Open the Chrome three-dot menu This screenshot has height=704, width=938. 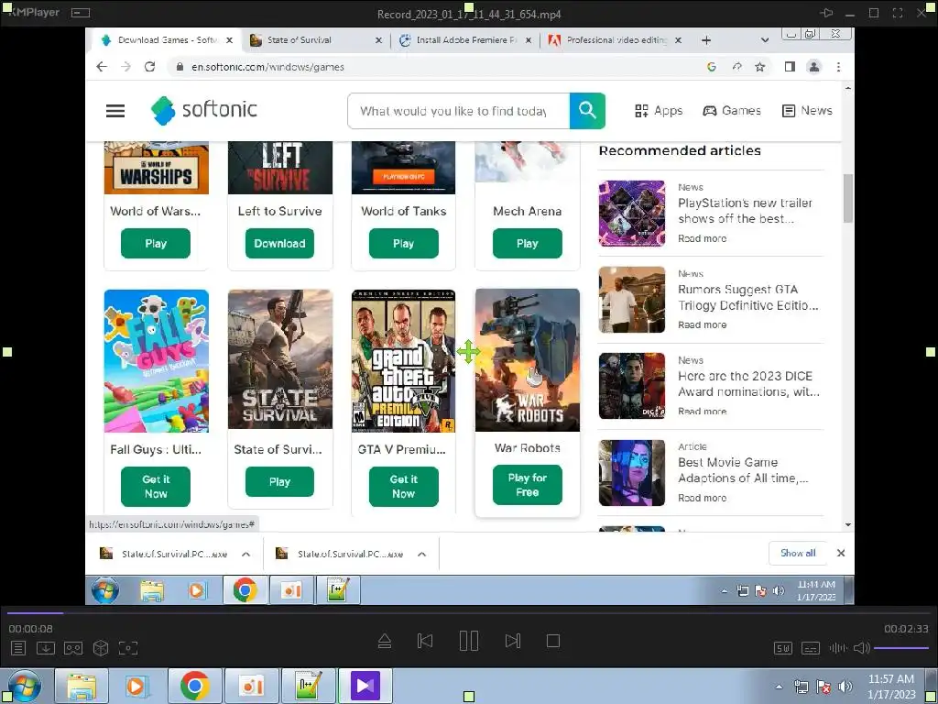[x=839, y=67]
